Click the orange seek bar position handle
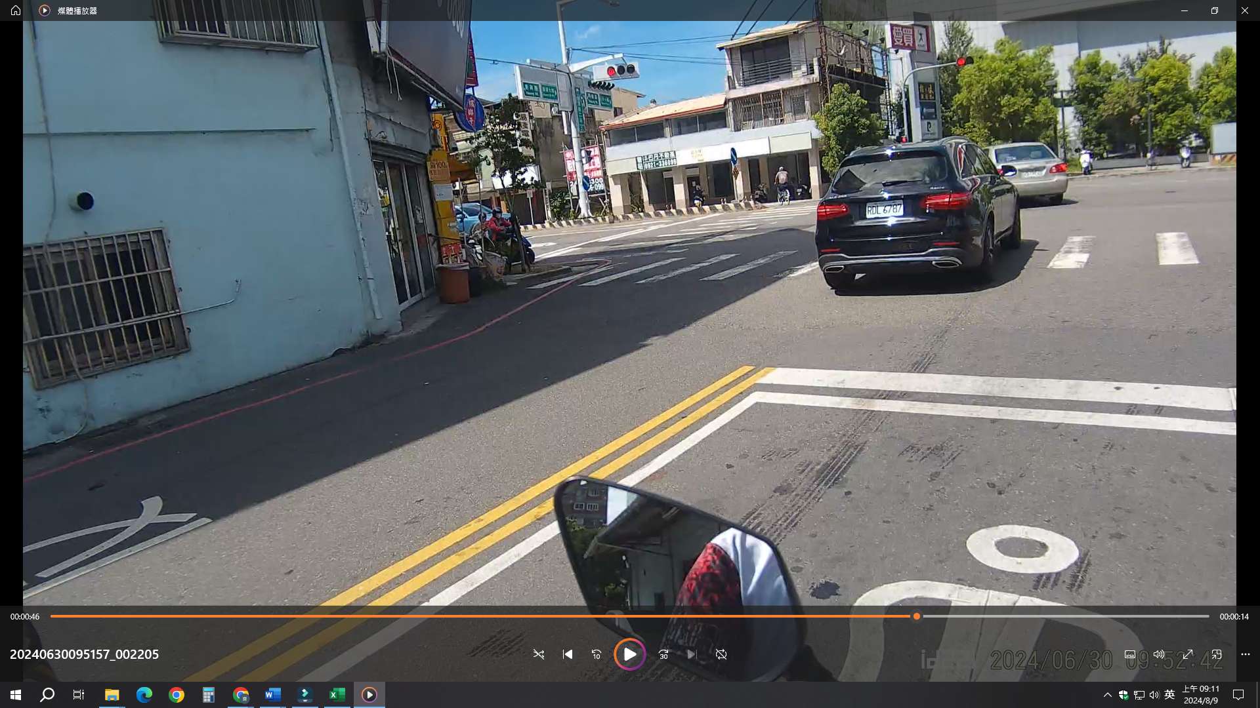Image resolution: width=1260 pixels, height=708 pixels. point(917,616)
